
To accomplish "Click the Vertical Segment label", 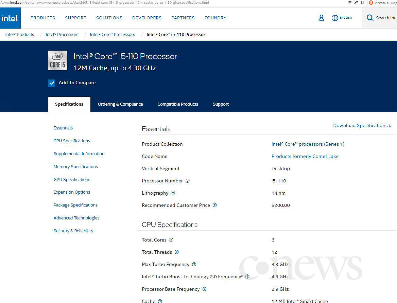I will point(160,168).
